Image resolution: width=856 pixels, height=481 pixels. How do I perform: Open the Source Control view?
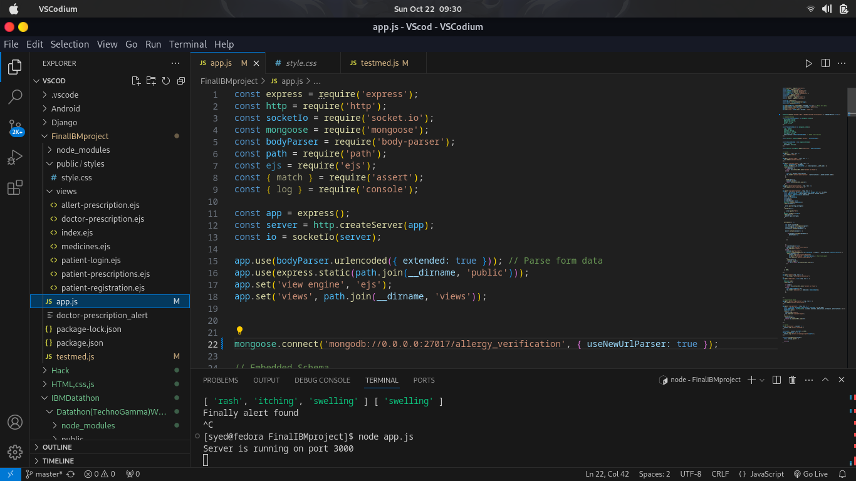coord(15,127)
